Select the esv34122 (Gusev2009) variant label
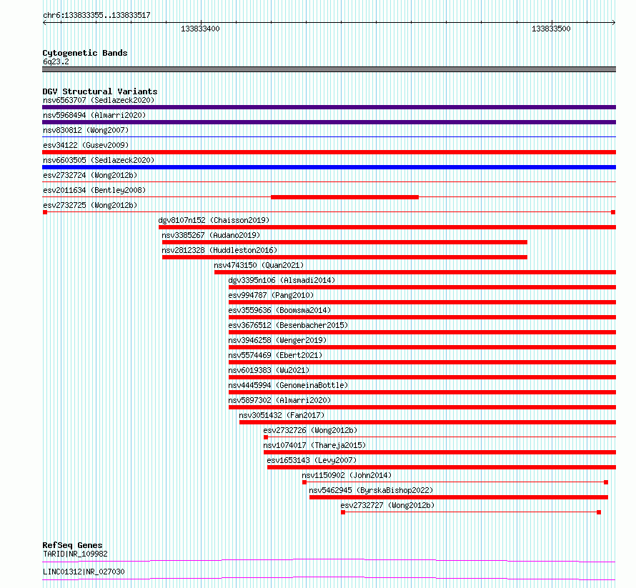636x588 pixels. [x=85, y=145]
